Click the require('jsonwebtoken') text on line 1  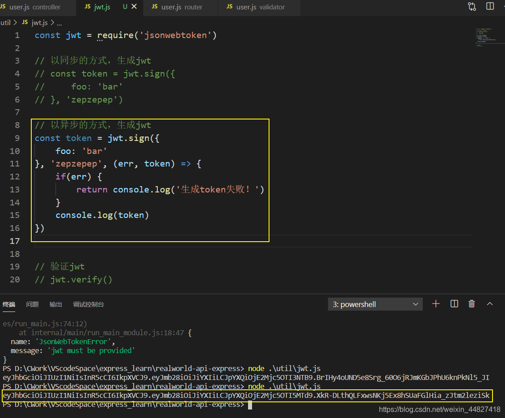157,35
